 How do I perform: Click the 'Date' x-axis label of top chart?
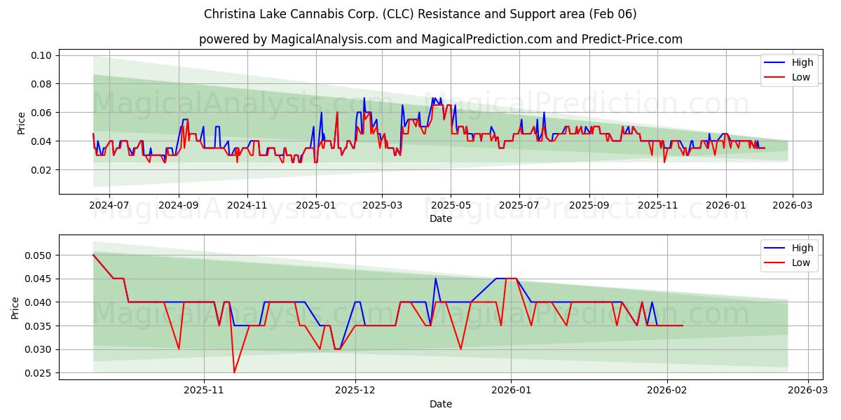coord(441,218)
